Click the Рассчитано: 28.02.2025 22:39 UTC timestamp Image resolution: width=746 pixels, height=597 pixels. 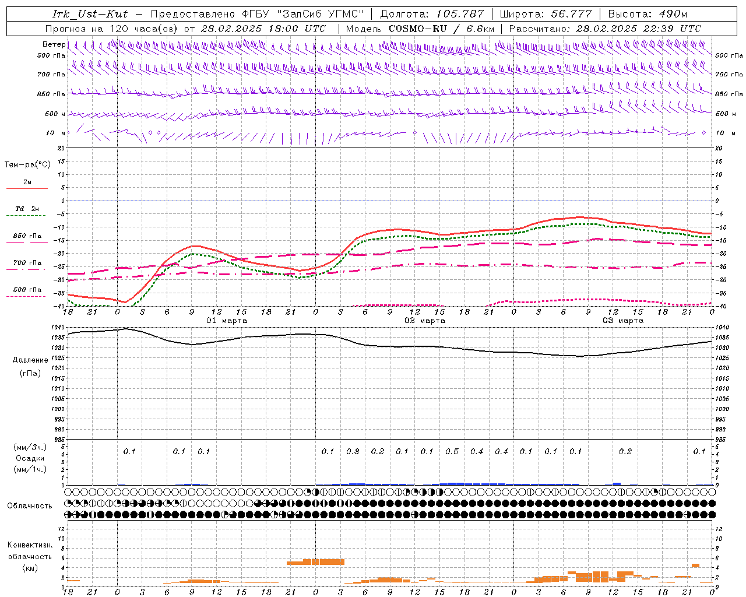point(605,29)
